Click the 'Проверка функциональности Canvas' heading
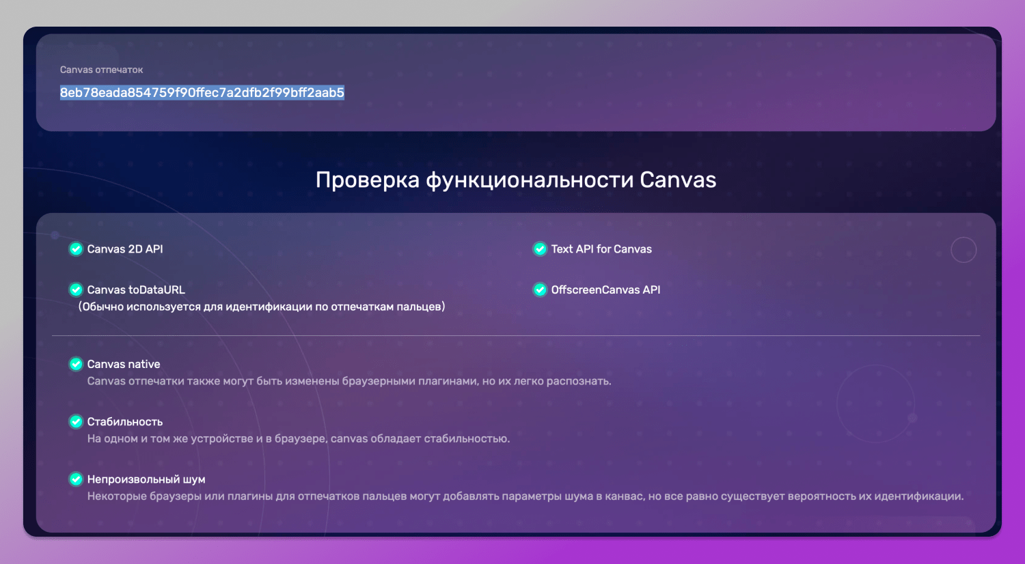Image resolution: width=1025 pixels, height=564 pixels. (516, 180)
